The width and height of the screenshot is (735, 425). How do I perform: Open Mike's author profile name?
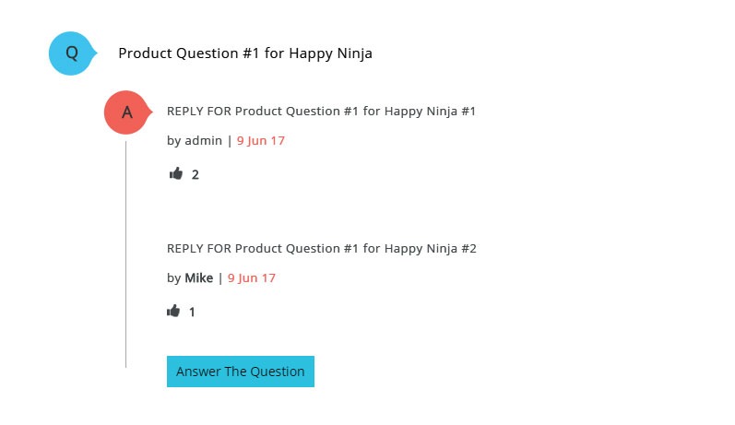[x=199, y=277]
